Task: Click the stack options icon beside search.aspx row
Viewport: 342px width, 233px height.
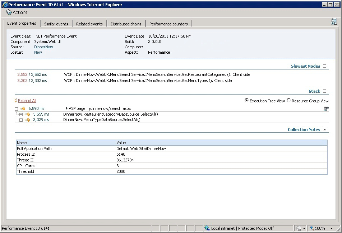Action: [326, 109]
